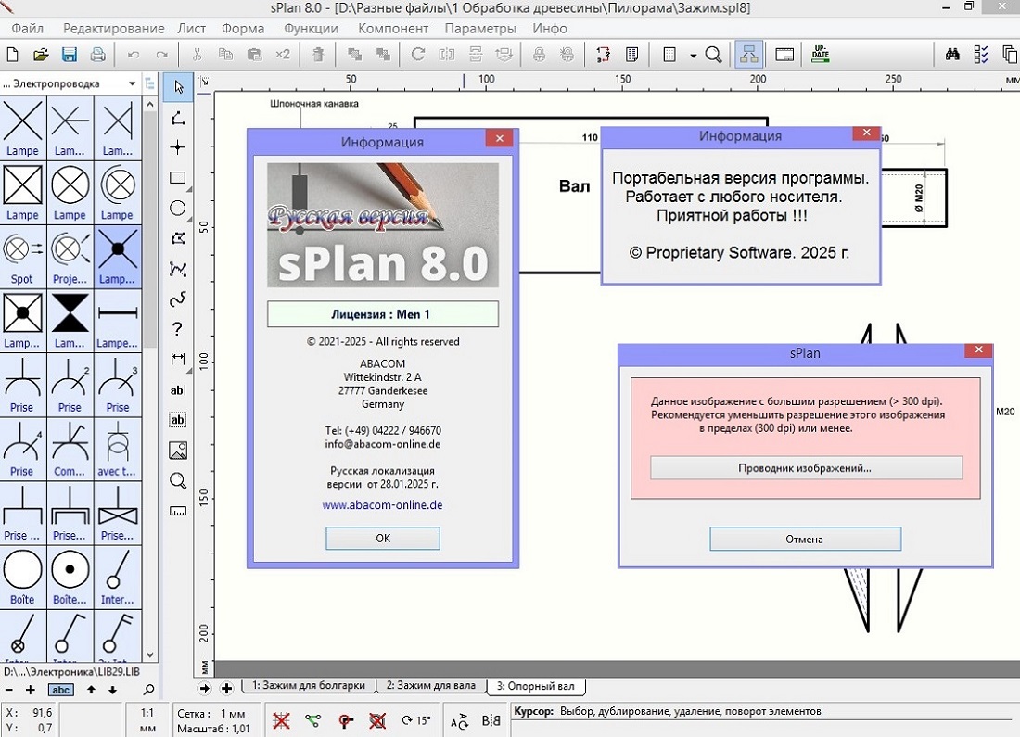Click the Сетка 1 мм grid setting
The width and height of the screenshot is (1020, 737).
click(x=211, y=714)
